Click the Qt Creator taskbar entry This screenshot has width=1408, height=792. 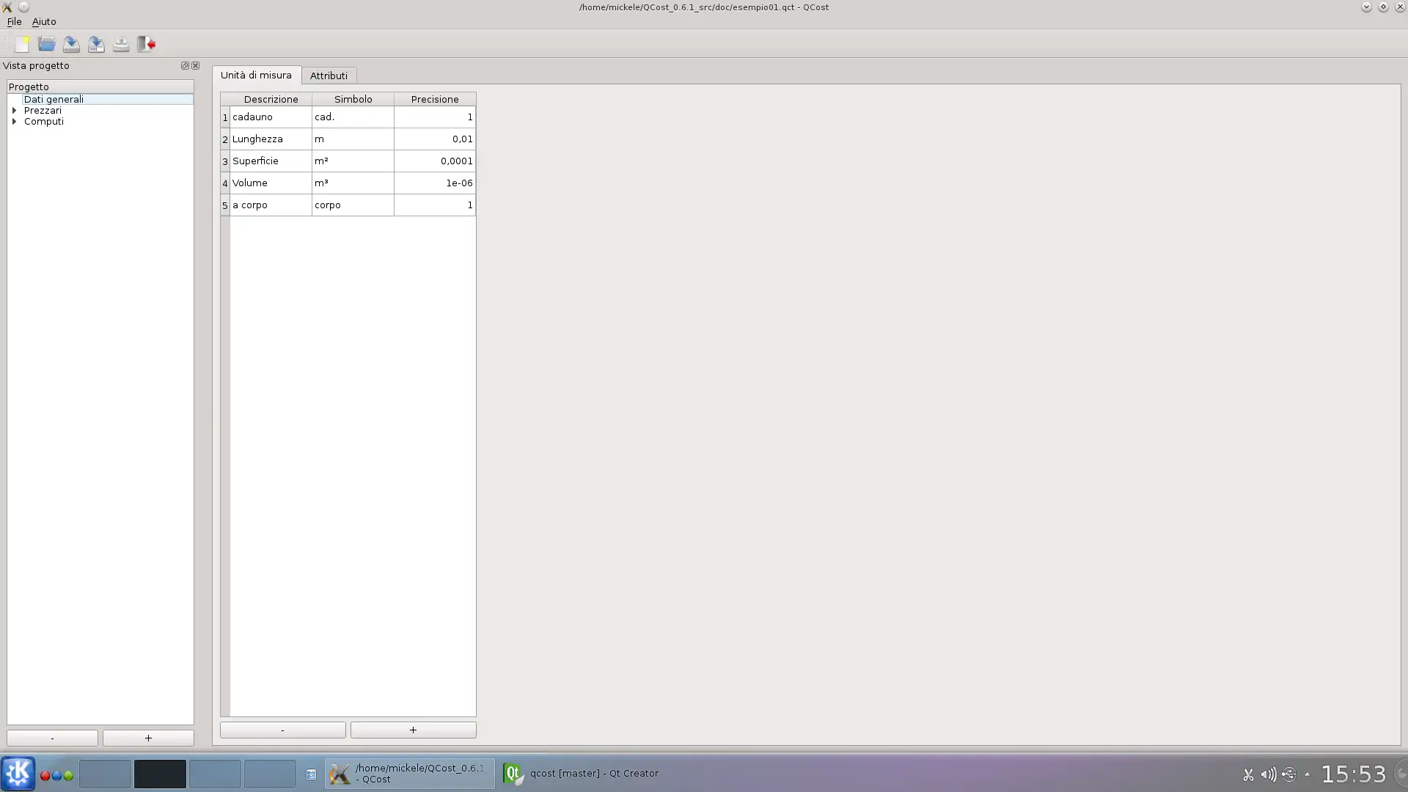(x=580, y=773)
